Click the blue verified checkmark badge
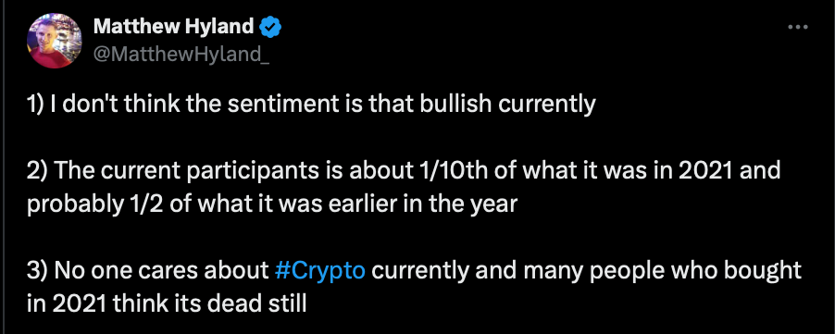This screenshot has height=334, width=835. (x=270, y=27)
